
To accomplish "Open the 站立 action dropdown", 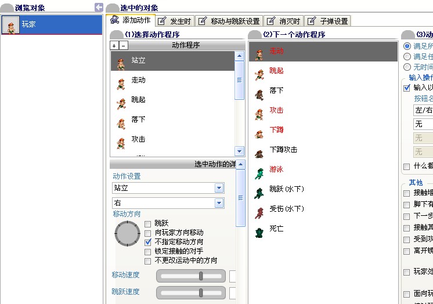I will coord(219,188).
